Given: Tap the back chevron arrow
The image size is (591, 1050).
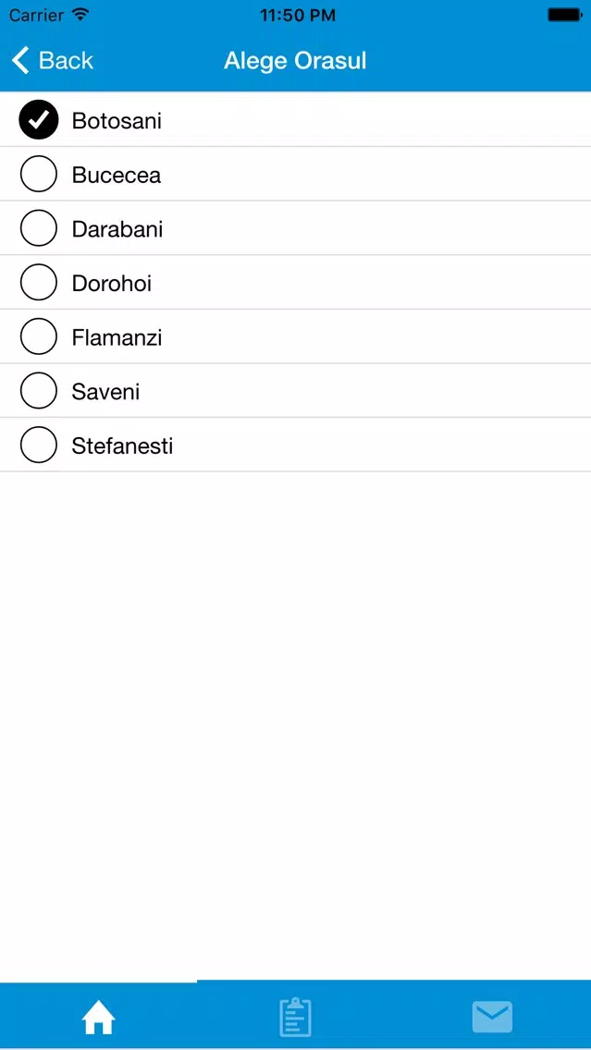Looking at the screenshot, I should tap(20, 60).
